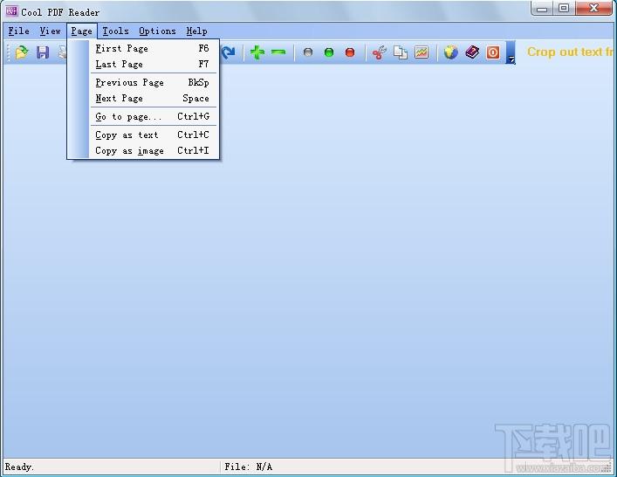The width and height of the screenshot is (617, 477).
Task: Open the Help menu
Action: pyautogui.click(x=196, y=31)
